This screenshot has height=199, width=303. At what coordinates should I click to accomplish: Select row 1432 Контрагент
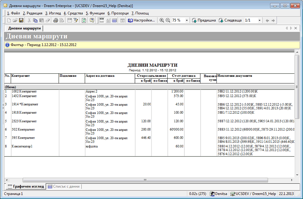pos(149,98)
